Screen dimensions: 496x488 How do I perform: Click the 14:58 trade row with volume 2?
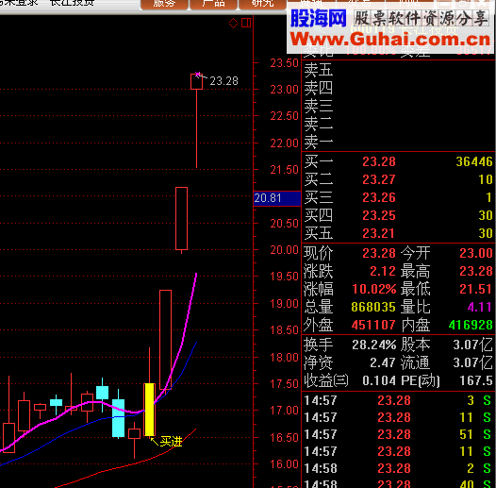398,468
